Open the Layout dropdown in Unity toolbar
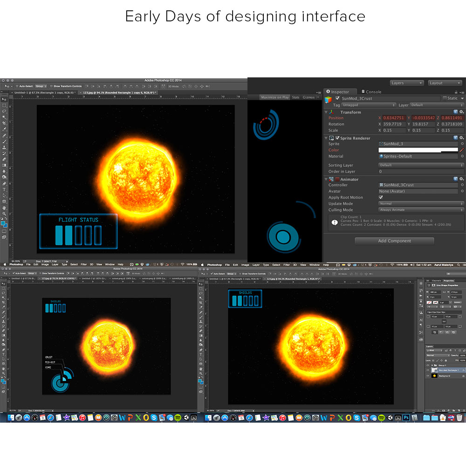The image size is (466, 466). click(x=445, y=83)
